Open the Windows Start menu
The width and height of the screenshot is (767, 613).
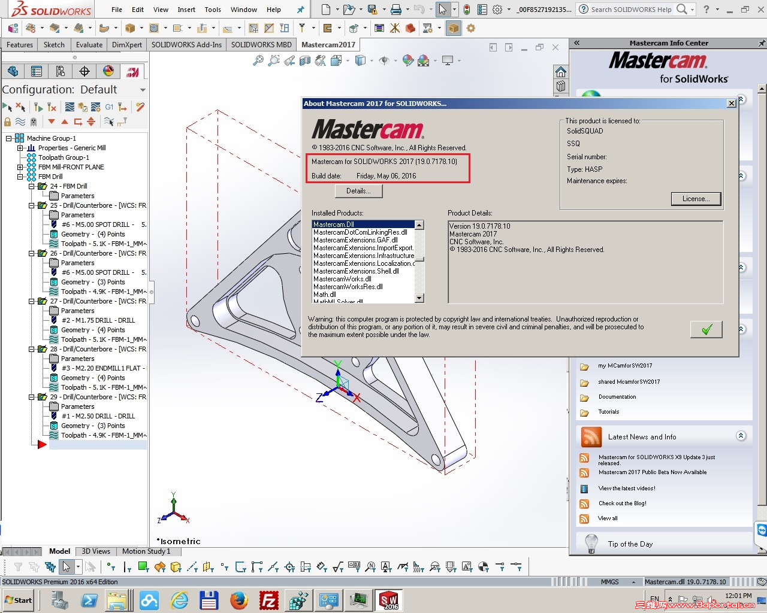coord(19,600)
